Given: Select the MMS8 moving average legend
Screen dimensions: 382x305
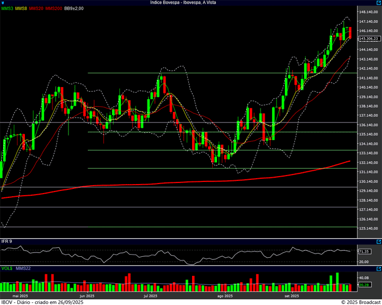Looking at the screenshot, I should click(x=21, y=8).
